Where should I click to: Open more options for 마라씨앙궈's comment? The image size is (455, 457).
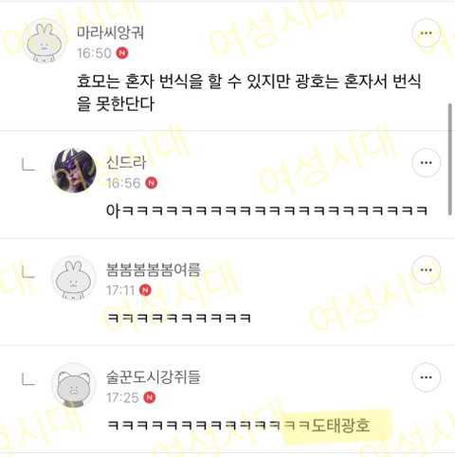[426, 33]
